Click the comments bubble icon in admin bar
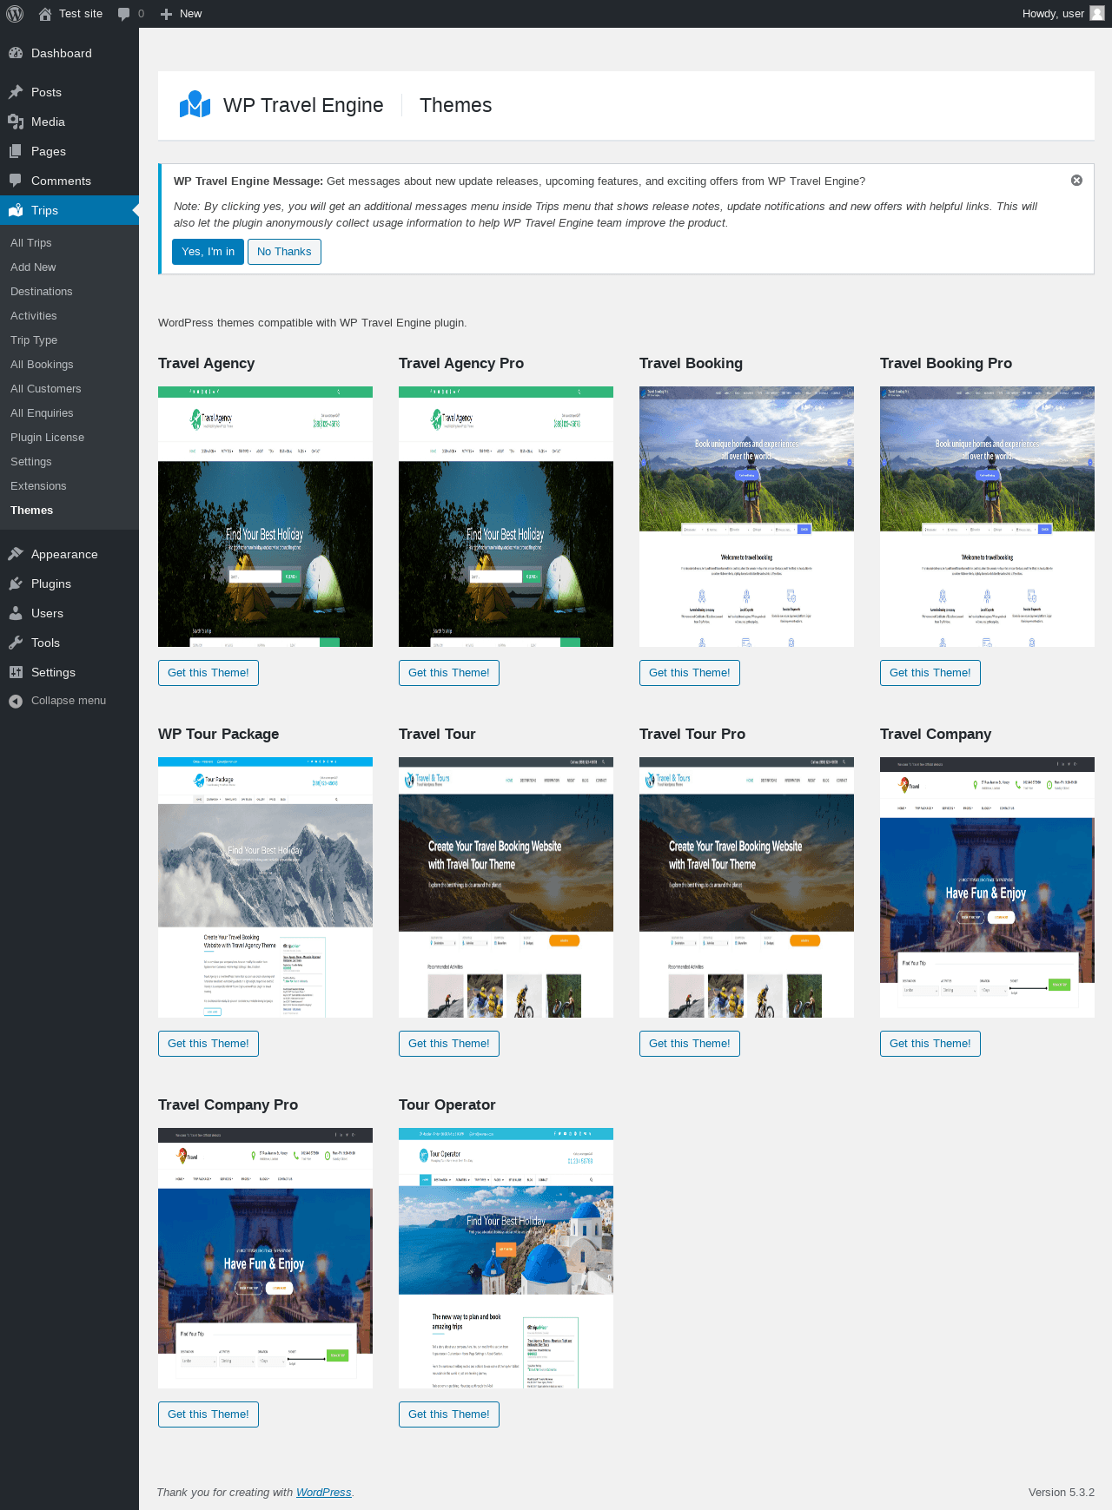The height and width of the screenshot is (1510, 1112). tap(124, 14)
